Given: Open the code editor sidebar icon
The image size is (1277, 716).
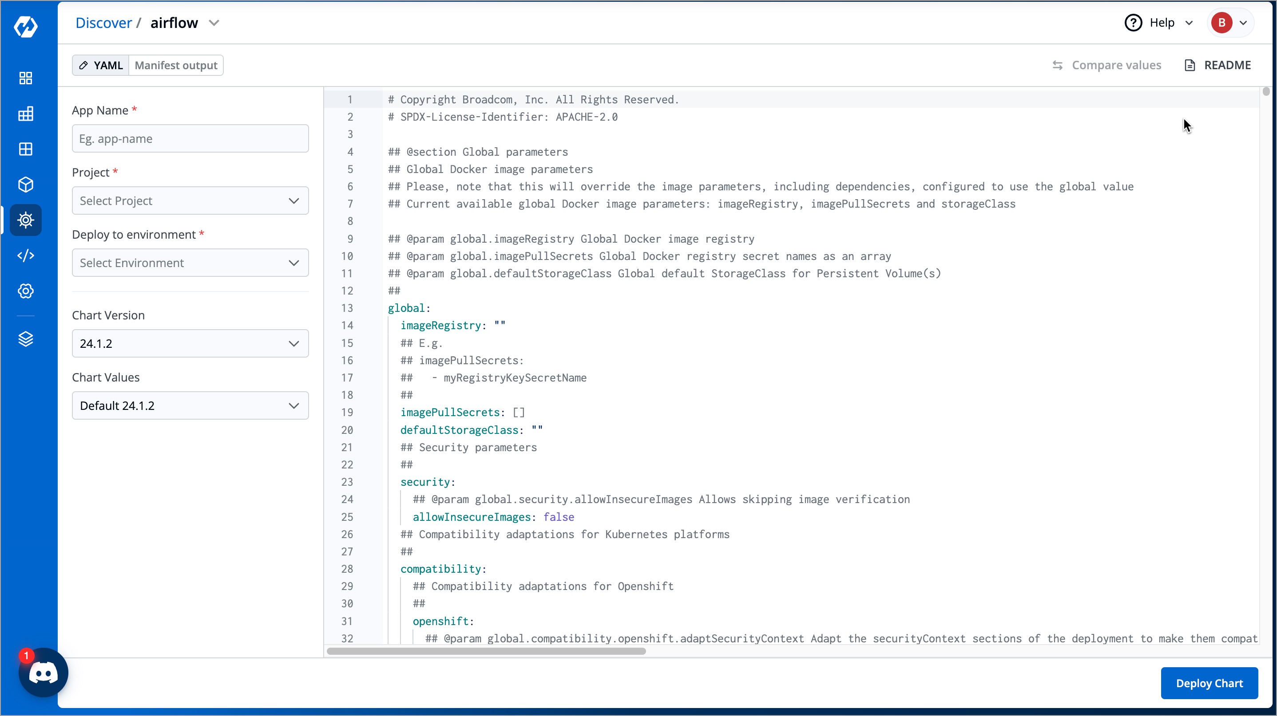Looking at the screenshot, I should [25, 256].
